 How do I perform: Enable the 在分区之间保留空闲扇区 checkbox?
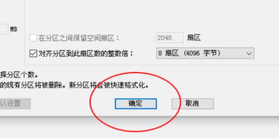pyautogui.click(x=33, y=38)
